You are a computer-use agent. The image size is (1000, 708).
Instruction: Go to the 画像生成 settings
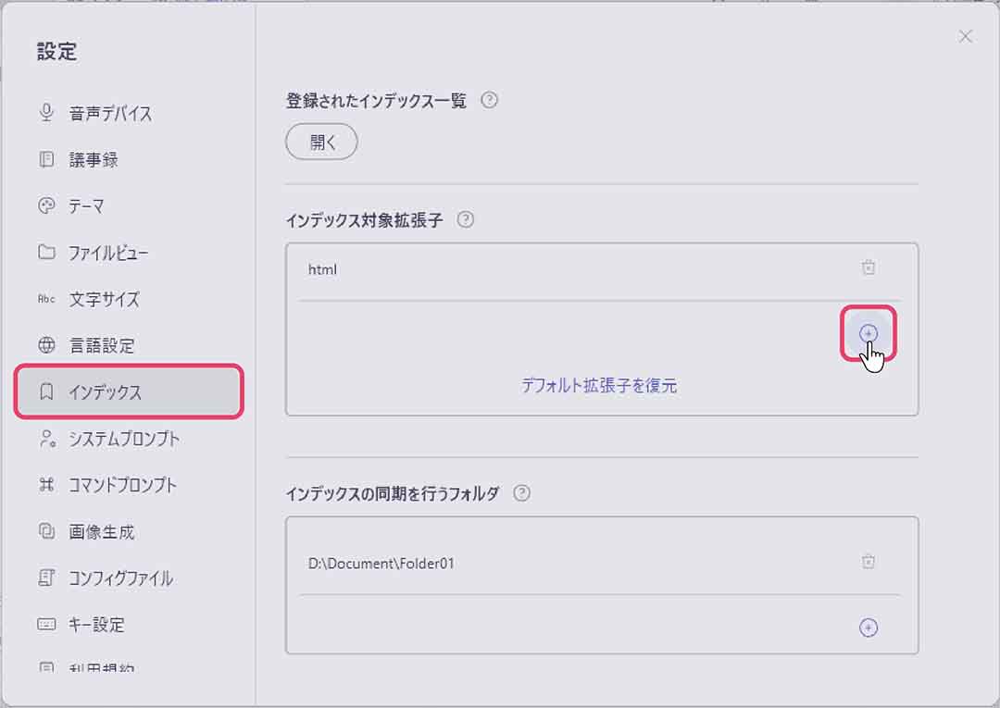coord(102,532)
